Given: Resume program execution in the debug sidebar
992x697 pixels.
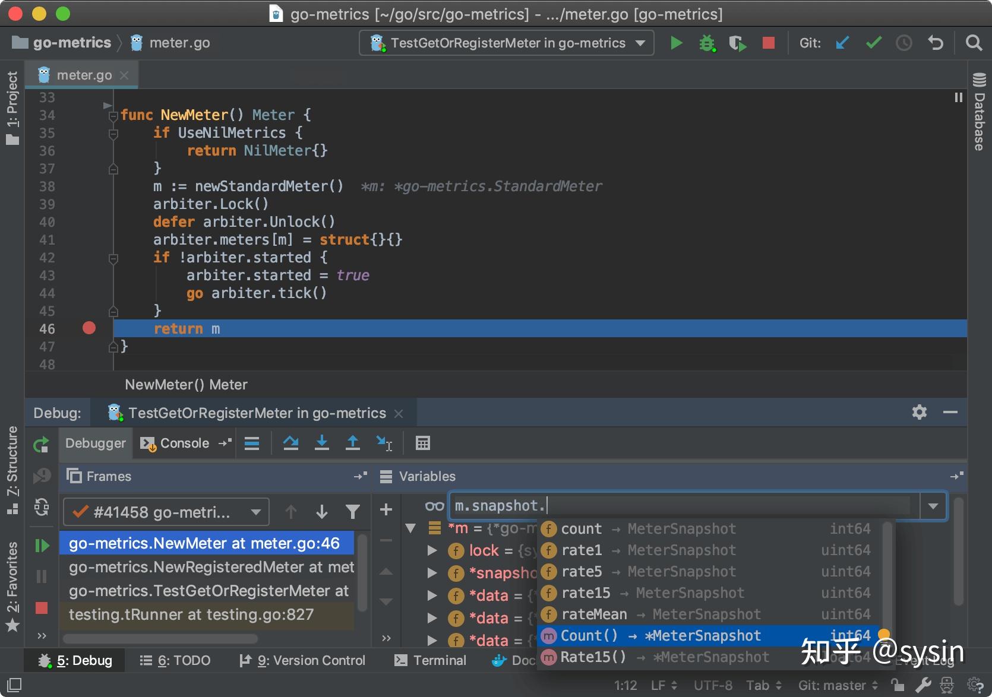Looking at the screenshot, I should (x=41, y=545).
